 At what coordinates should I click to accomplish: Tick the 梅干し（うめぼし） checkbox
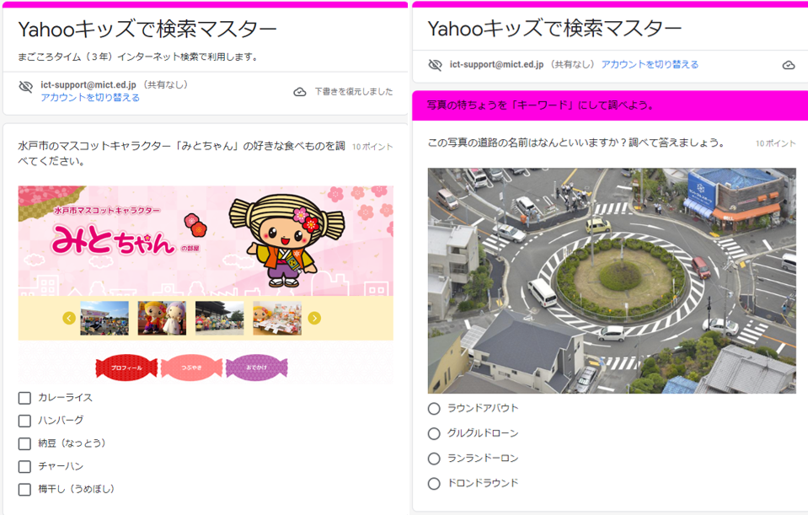(24, 489)
